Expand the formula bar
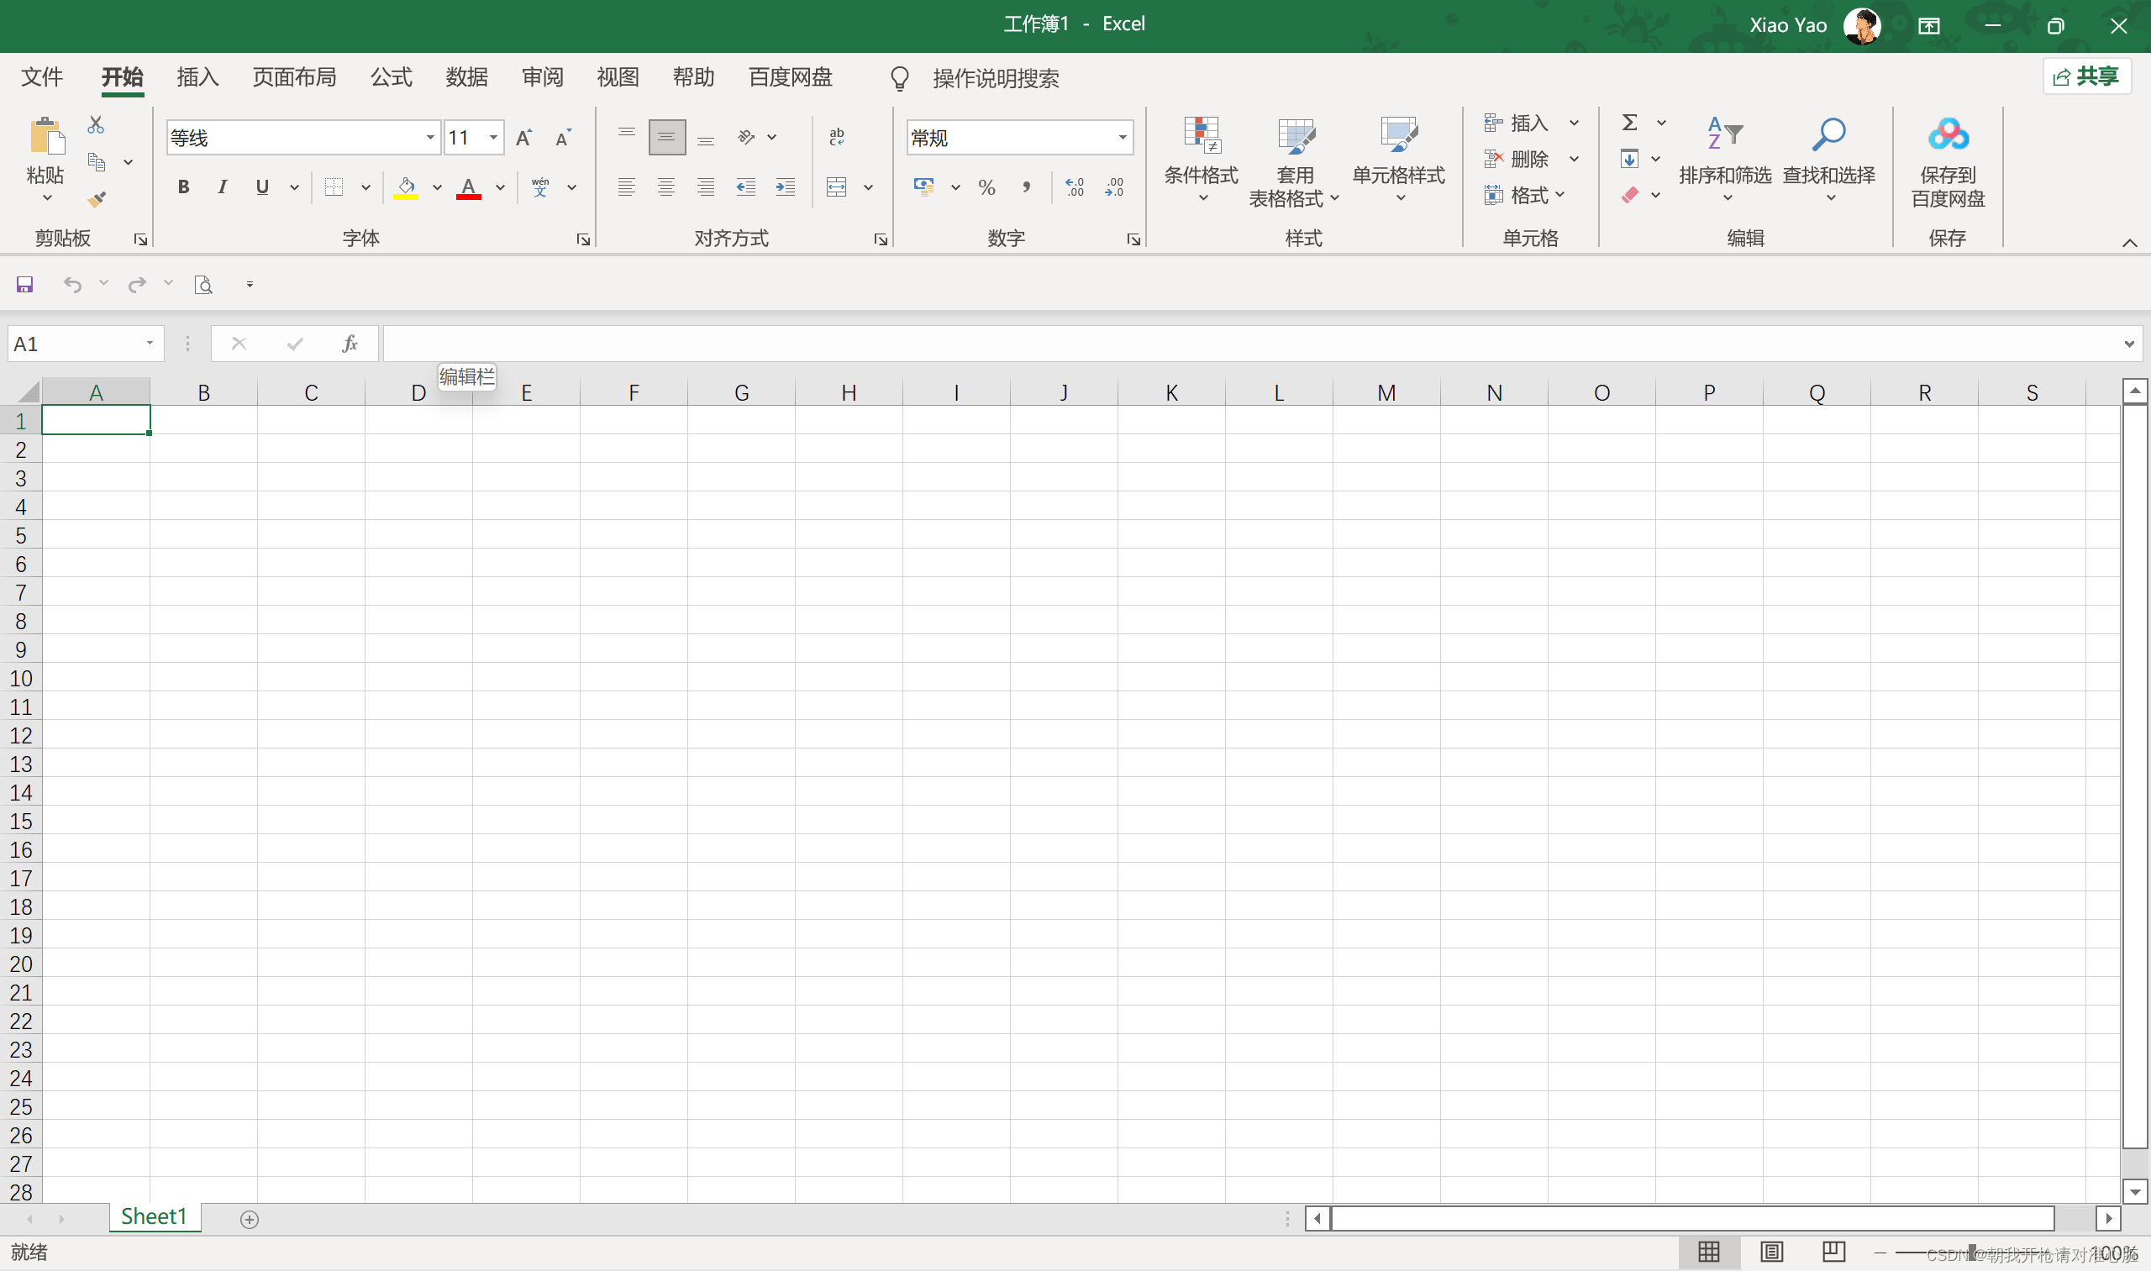 (x=2128, y=344)
